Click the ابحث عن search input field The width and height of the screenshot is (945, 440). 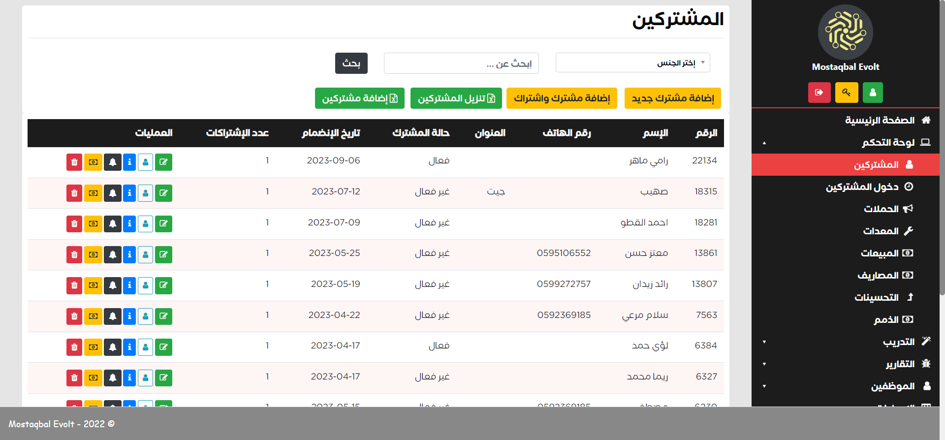point(461,63)
